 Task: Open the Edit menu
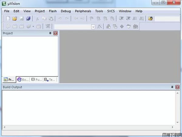pyautogui.click(x=16, y=11)
